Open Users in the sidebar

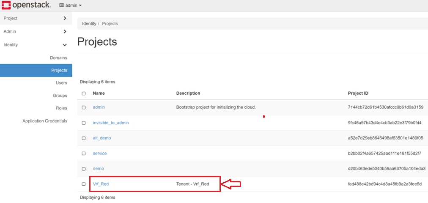click(x=61, y=83)
